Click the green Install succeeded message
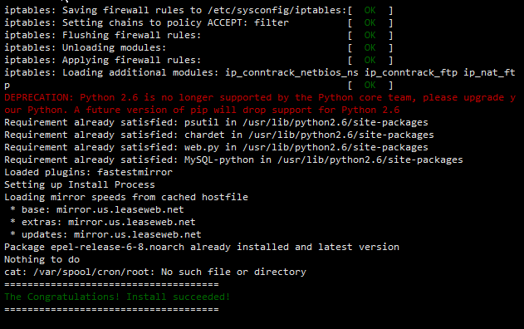 tap(117, 297)
